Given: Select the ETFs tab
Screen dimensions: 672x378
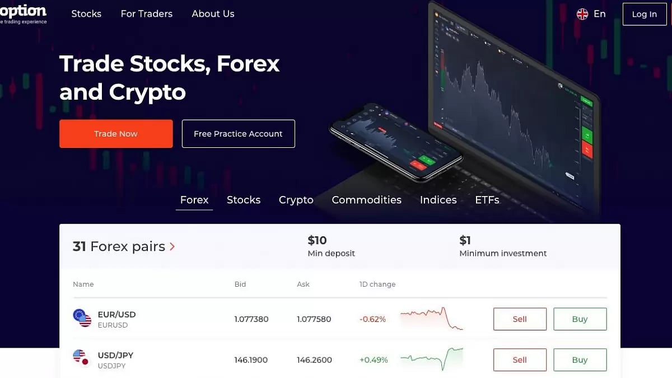Looking at the screenshot, I should click(487, 200).
